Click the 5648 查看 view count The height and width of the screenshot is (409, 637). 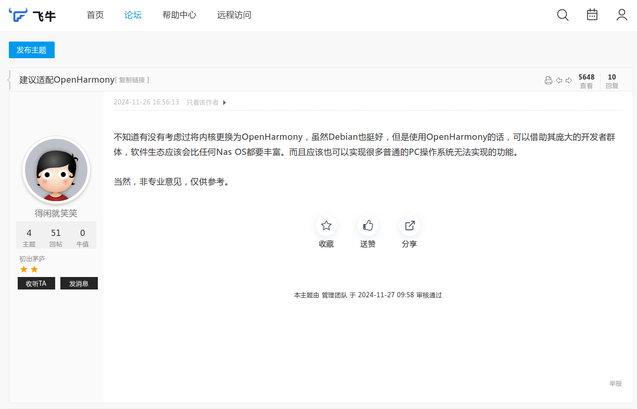[587, 81]
